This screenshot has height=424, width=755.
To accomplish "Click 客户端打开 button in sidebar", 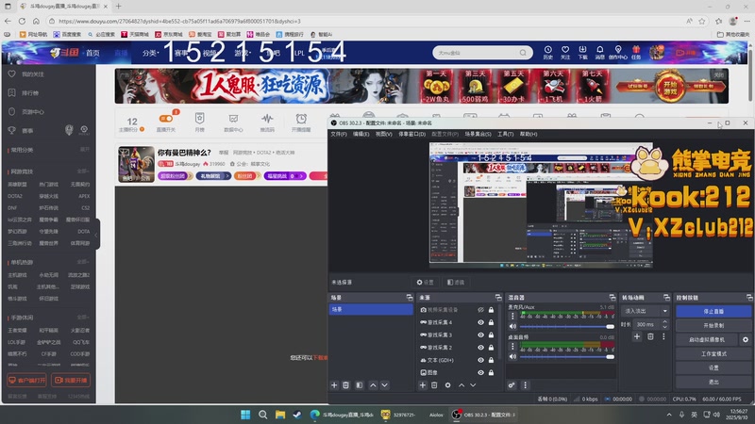I will (x=27, y=381).
